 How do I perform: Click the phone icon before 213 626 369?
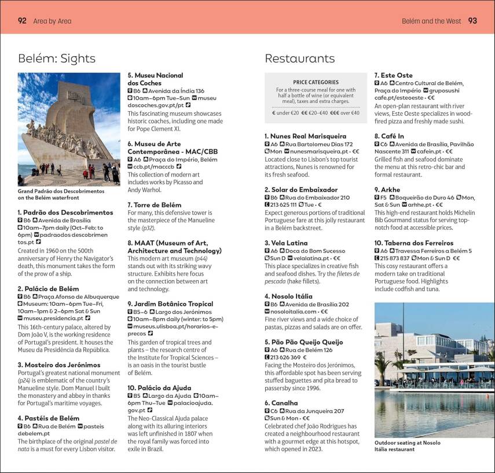(x=266, y=357)
